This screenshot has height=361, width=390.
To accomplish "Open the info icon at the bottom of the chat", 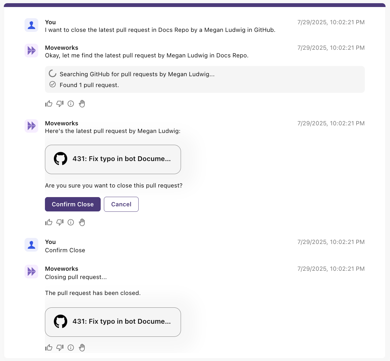I will [x=71, y=348].
